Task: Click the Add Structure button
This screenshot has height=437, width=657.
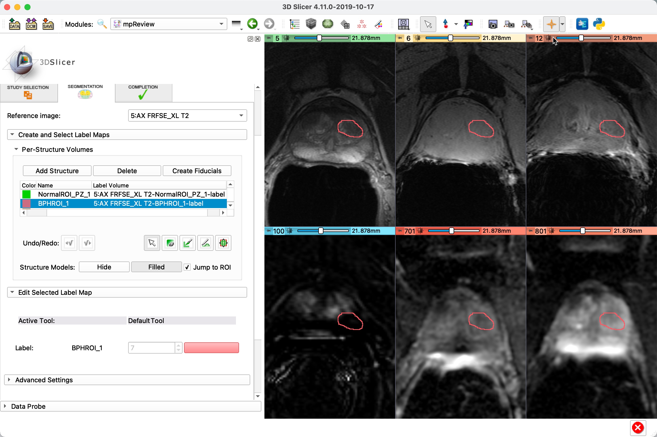Action: tap(57, 171)
